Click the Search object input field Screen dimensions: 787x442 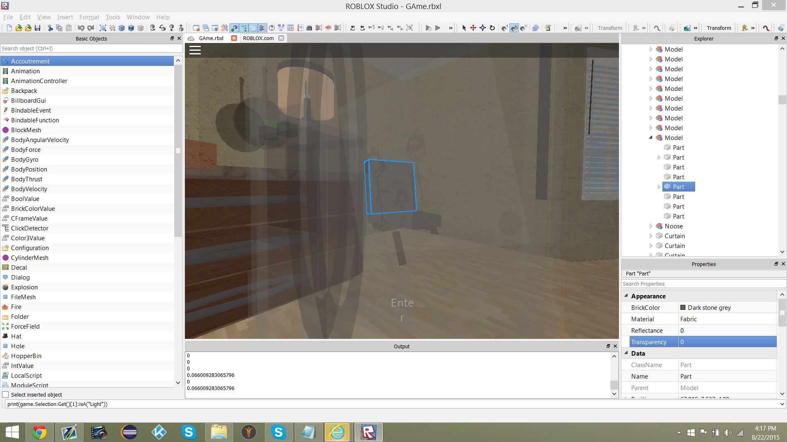pyautogui.click(x=91, y=48)
